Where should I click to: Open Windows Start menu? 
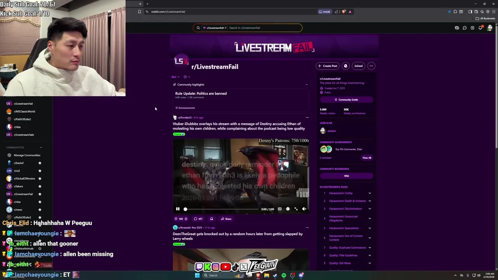197,275
